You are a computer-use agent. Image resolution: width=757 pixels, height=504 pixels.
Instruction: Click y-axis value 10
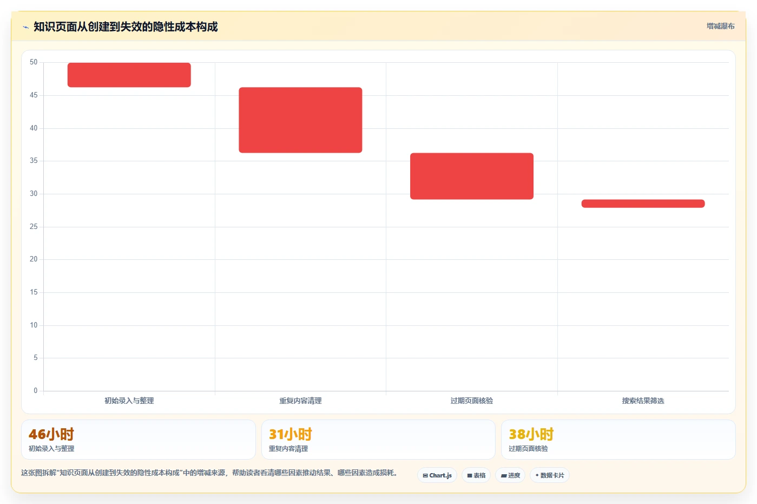coord(34,325)
